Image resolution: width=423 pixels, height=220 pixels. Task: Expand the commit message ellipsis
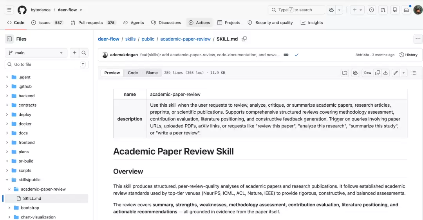coord(286,55)
